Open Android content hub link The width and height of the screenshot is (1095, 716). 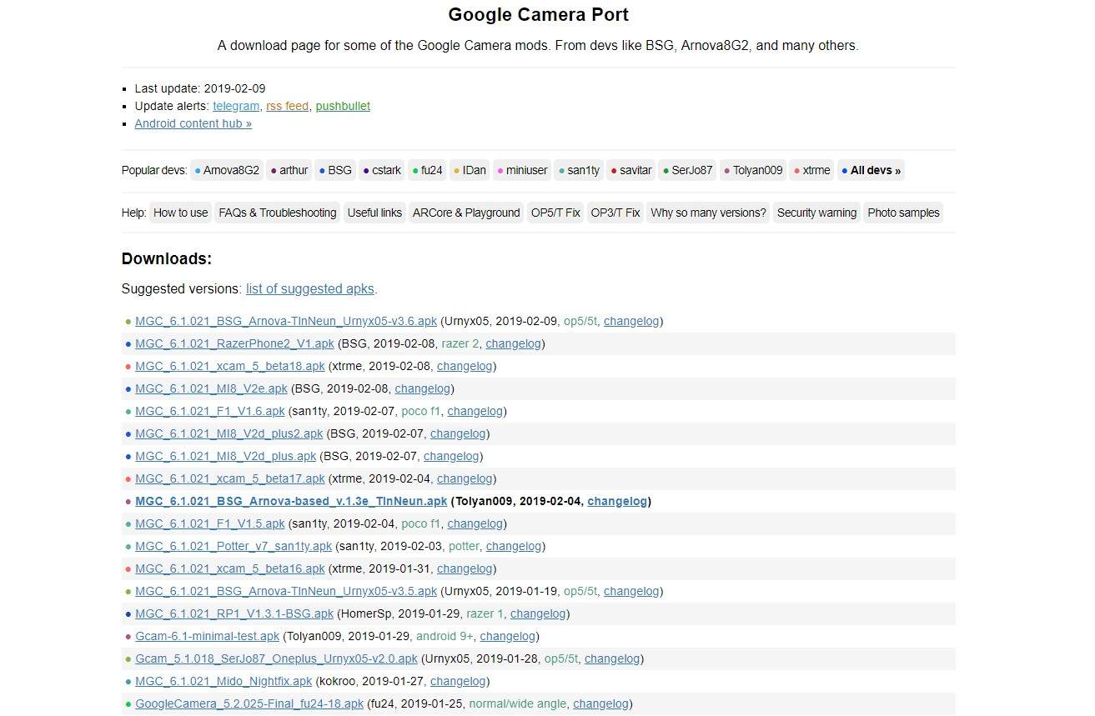(x=193, y=123)
